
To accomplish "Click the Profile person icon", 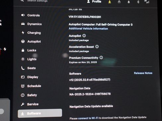I will pyautogui.click(x=88, y=1).
